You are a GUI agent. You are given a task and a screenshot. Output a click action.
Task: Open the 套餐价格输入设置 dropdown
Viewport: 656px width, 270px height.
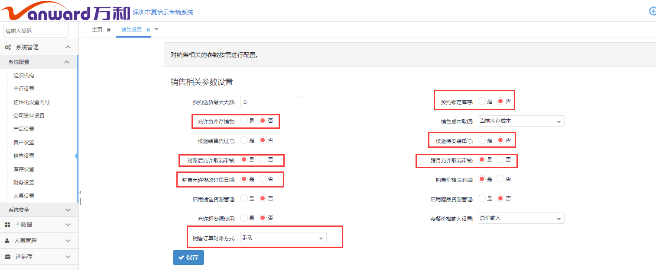[x=521, y=219]
